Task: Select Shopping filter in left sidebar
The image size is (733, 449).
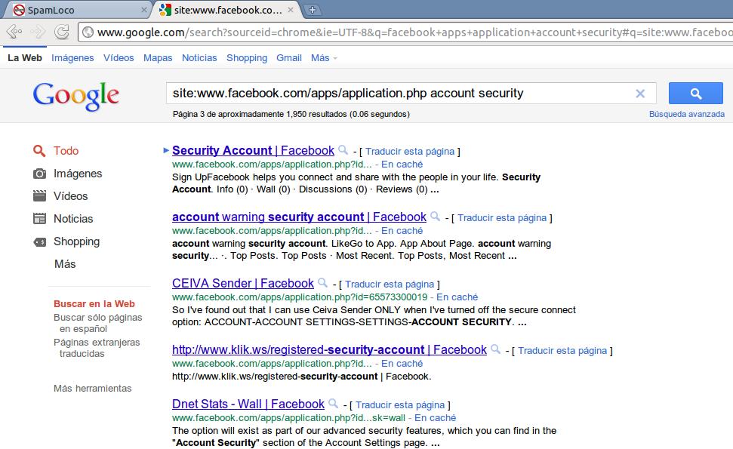Action: (x=76, y=241)
